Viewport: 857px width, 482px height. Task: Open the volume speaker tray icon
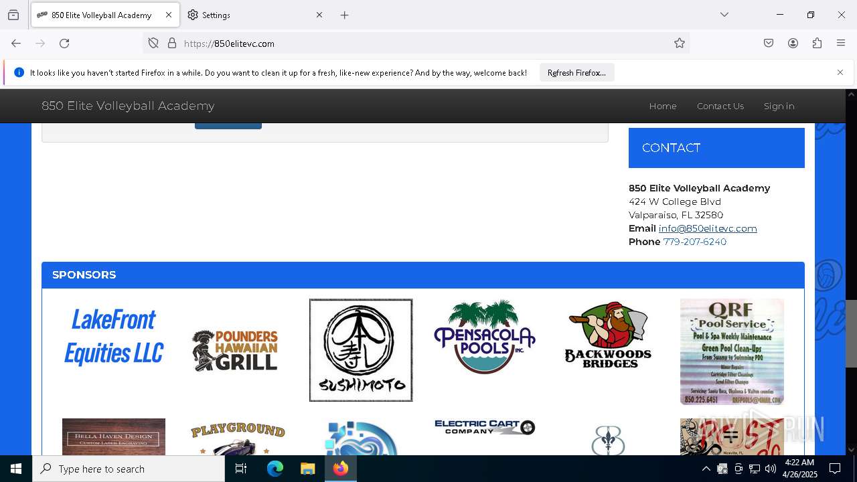pos(771,469)
